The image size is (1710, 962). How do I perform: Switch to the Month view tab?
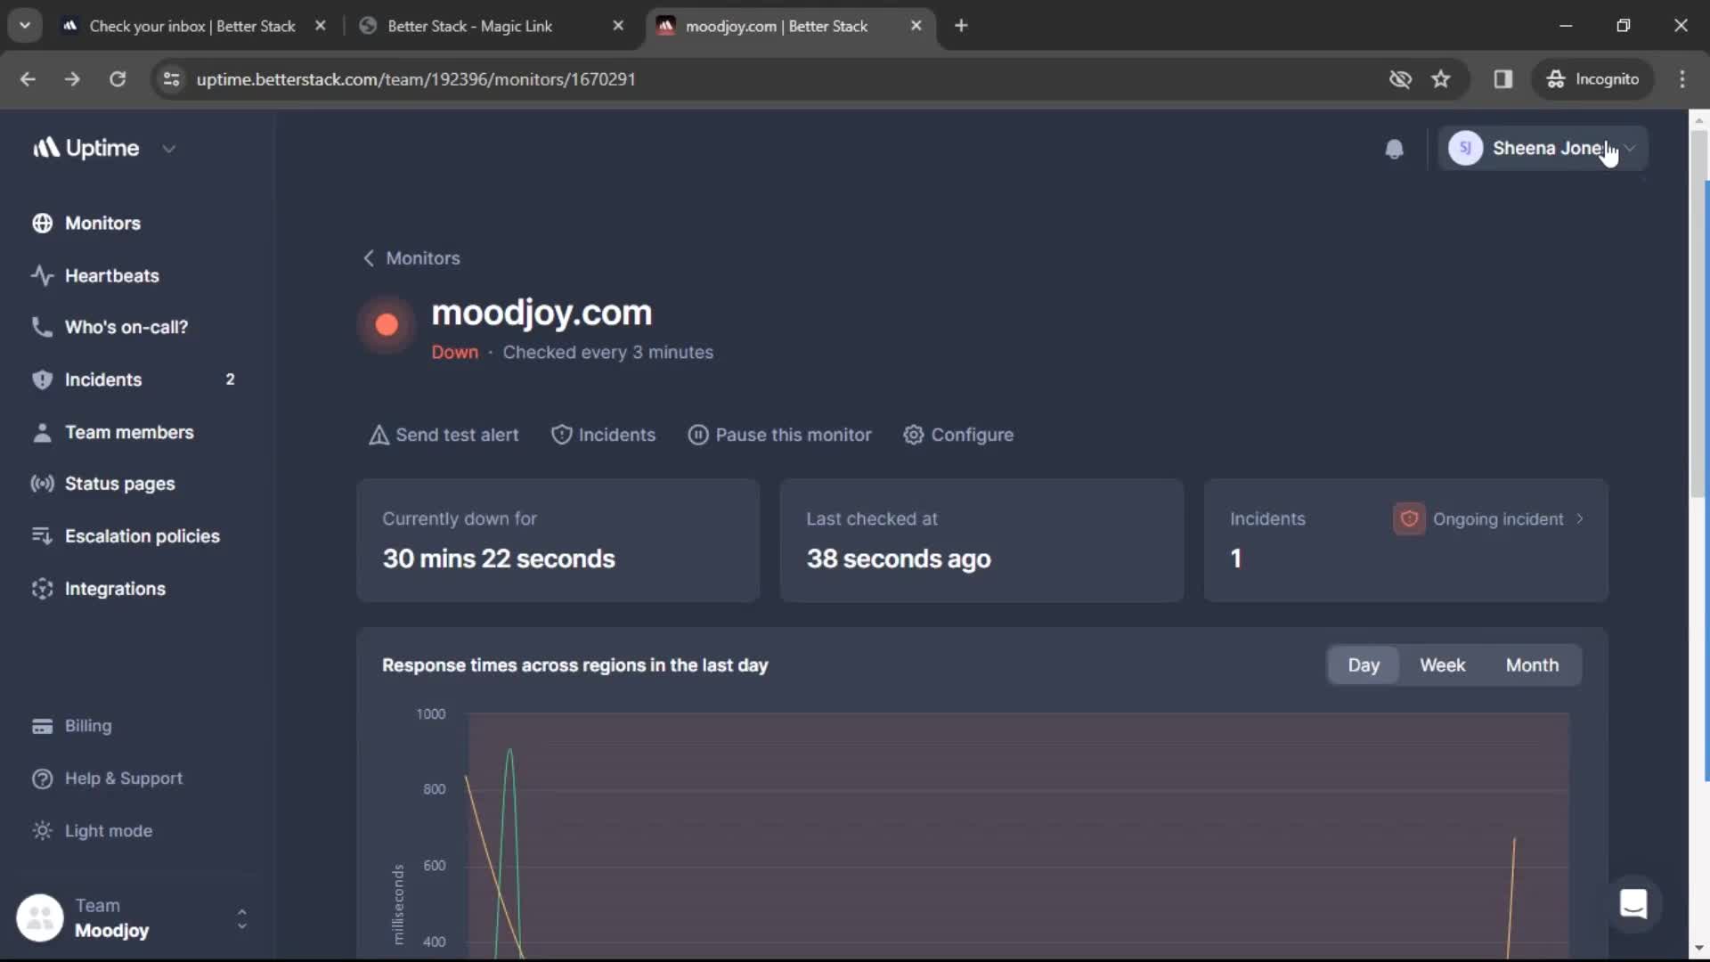coord(1533,664)
